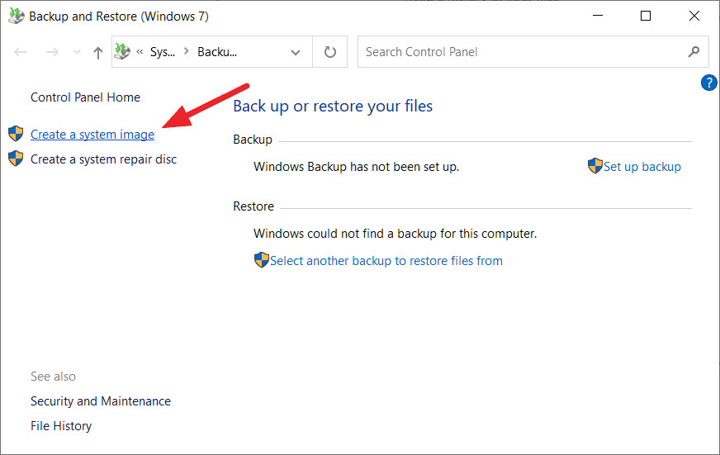Click shield icon beside Create a system repair disc
Viewport: 720px width, 455px height.
tap(16, 159)
